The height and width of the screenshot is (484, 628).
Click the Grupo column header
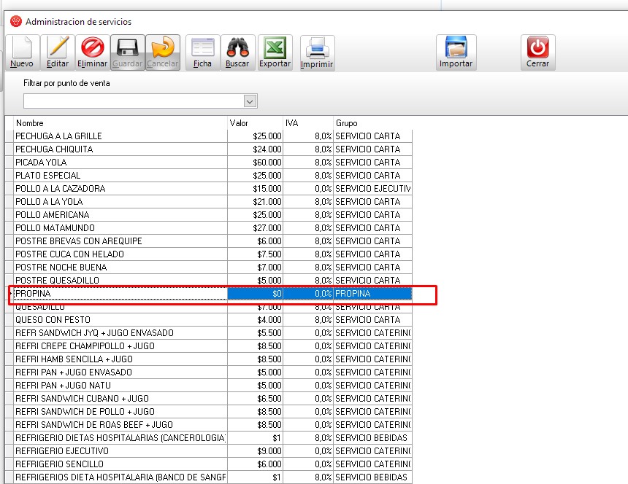click(x=372, y=123)
